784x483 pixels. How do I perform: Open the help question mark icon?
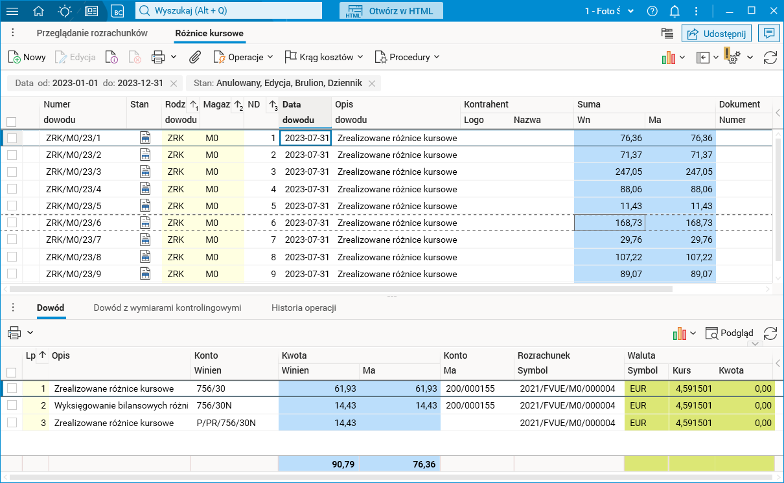(x=652, y=11)
